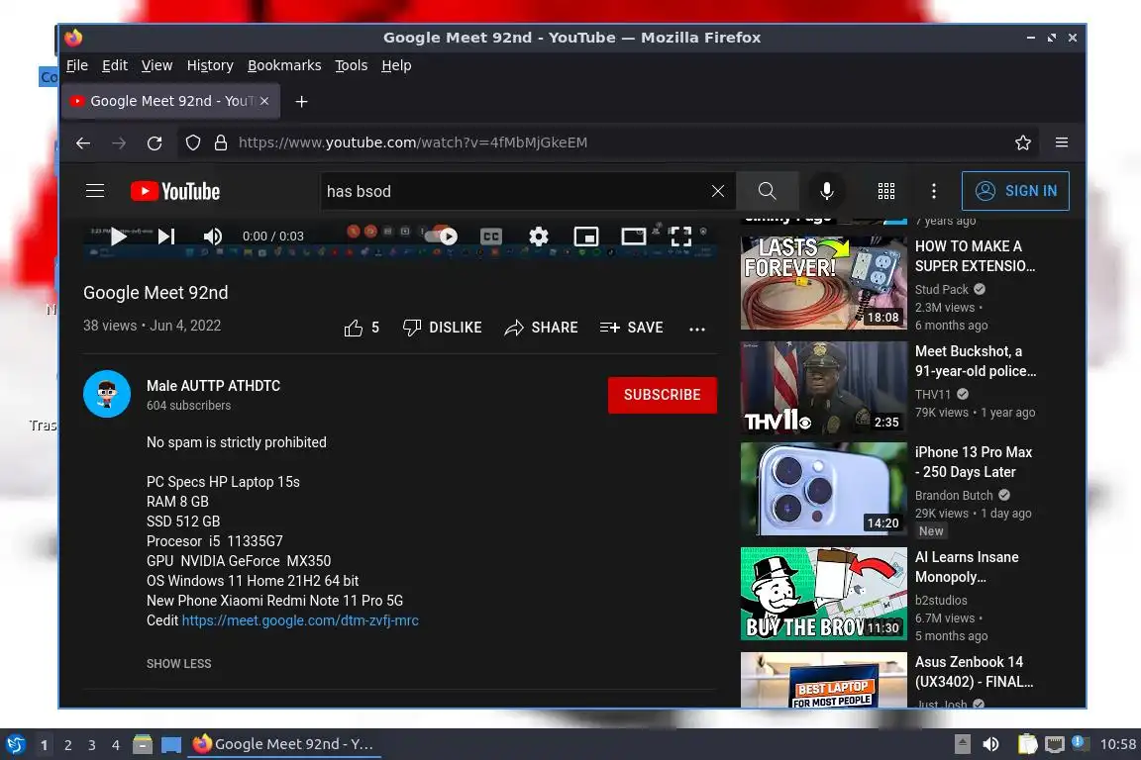Subscribe to Male AUTTP ATHDTC
The height and width of the screenshot is (760, 1141).
click(x=663, y=395)
